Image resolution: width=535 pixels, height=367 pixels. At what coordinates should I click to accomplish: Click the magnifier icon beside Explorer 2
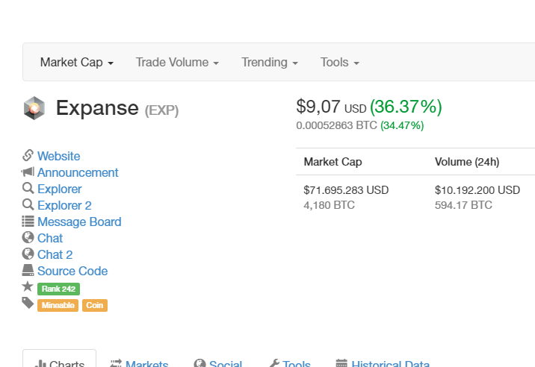28,205
